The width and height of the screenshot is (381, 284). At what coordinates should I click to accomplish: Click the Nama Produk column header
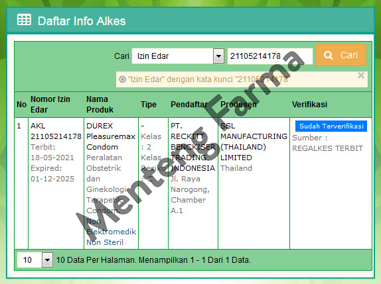coord(100,105)
